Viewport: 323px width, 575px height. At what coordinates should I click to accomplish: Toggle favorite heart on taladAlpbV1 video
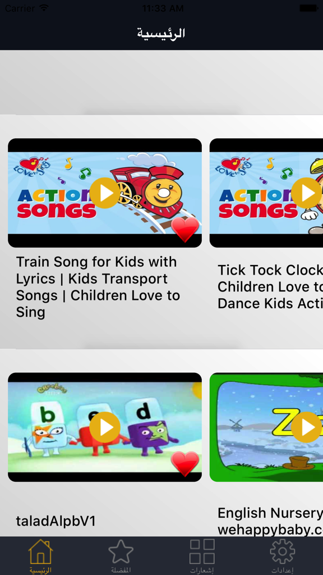[x=185, y=464]
